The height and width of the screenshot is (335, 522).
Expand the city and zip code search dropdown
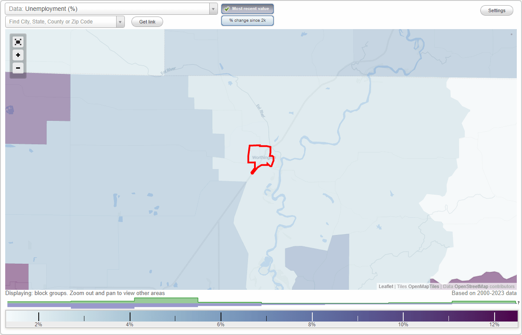[120, 21]
